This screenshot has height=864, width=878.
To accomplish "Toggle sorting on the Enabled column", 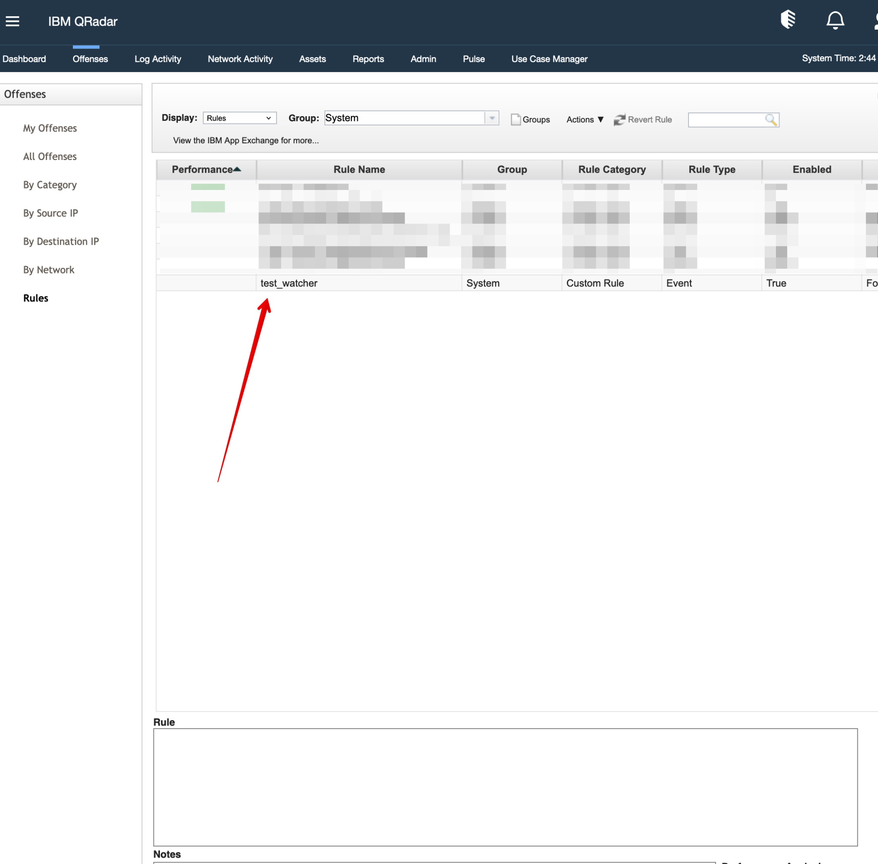I will (x=812, y=169).
